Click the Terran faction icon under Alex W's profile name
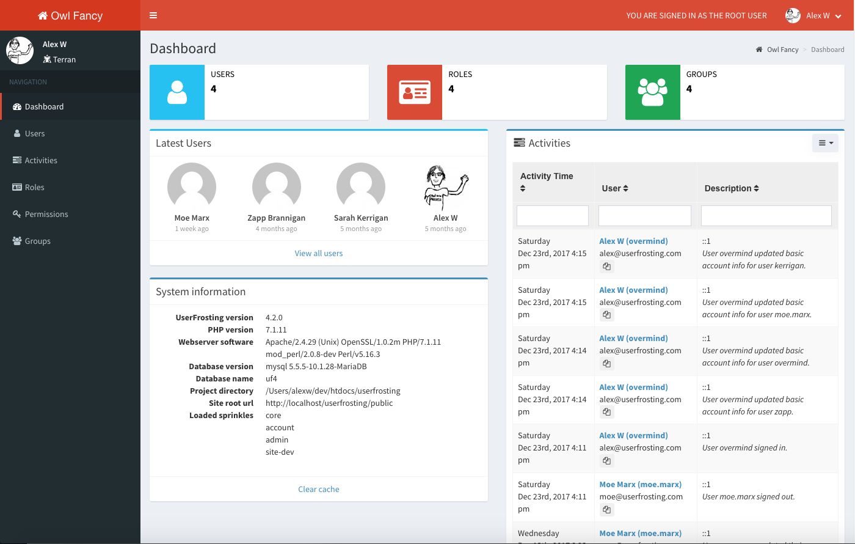The height and width of the screenshot is (544, 855). 46,59
